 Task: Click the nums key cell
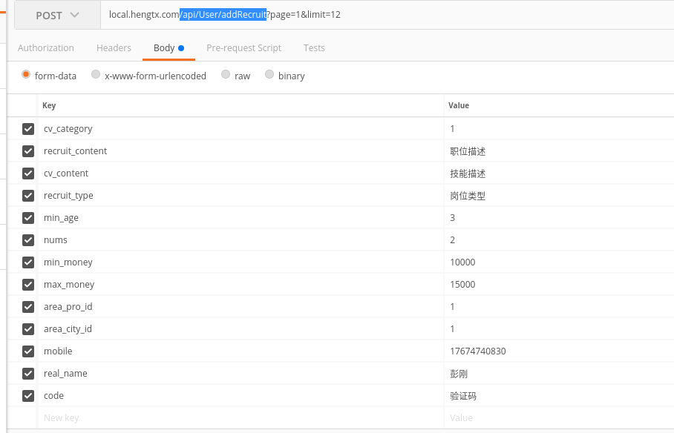(x=241, y=240)
